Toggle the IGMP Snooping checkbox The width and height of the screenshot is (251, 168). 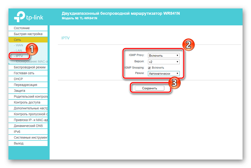coord(150,68)
